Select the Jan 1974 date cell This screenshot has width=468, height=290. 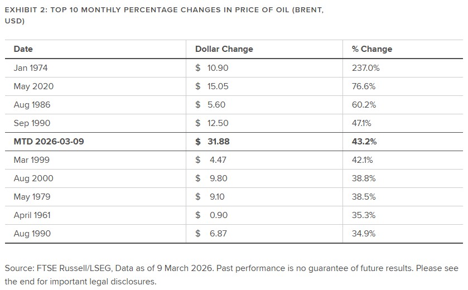pyautogui.click(x=31, y=68)
